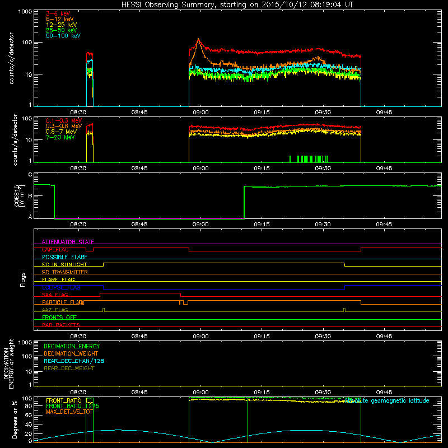This screenshot has height=448, width=448.
Task: Click the 0.3-0.8 MeV legend label
Action: [64, 126]
